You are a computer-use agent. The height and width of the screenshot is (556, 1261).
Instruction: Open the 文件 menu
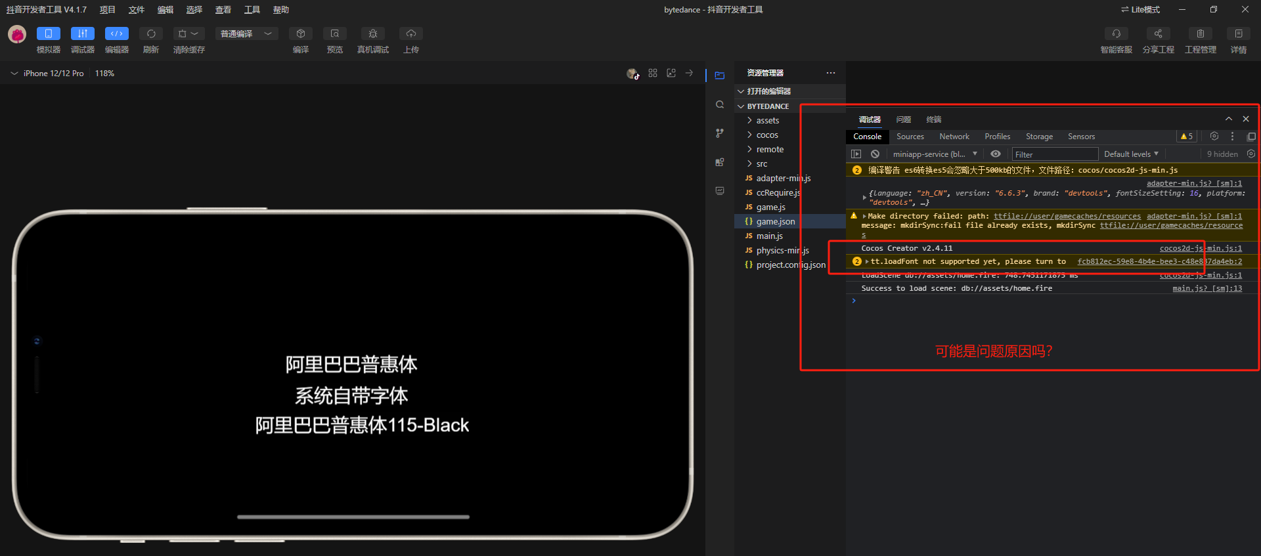(x=137, y=10)
